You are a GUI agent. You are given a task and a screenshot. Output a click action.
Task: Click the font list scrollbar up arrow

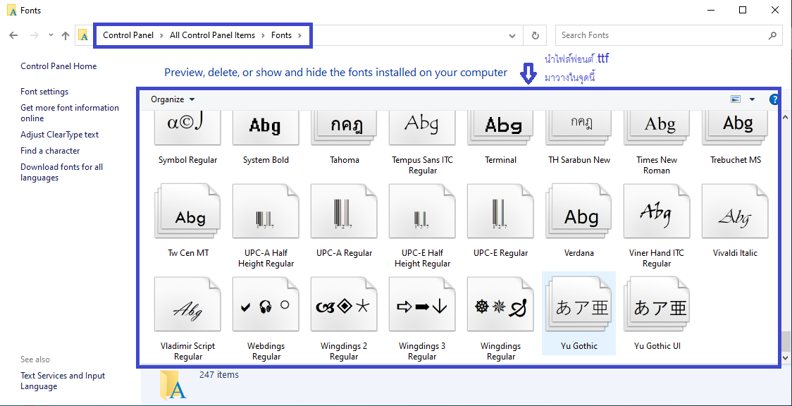pos(786,117)
